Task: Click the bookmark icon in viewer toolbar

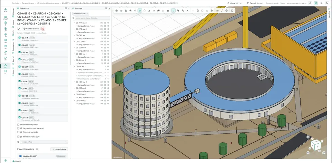Action: tap(145, 11)
